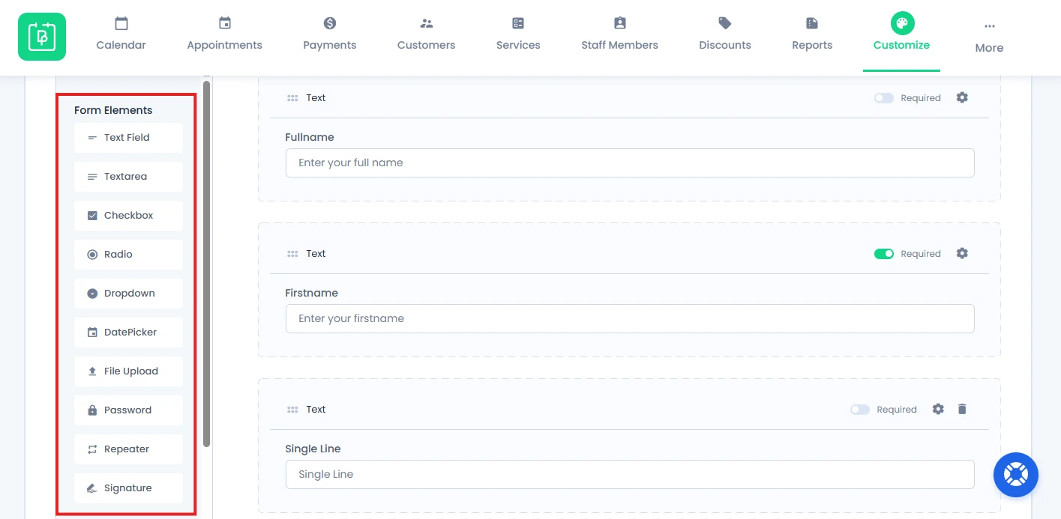Click the Form Elements heading
This screenshot has height=519, width=1061.
tap(113, 110)
